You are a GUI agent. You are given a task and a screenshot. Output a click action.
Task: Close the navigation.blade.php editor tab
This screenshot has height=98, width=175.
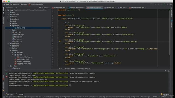[145, 8]
